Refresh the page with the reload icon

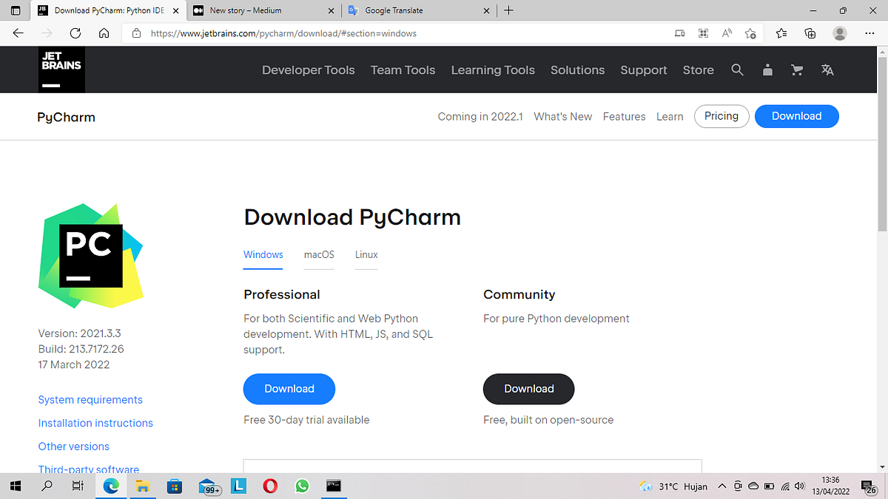75,33
